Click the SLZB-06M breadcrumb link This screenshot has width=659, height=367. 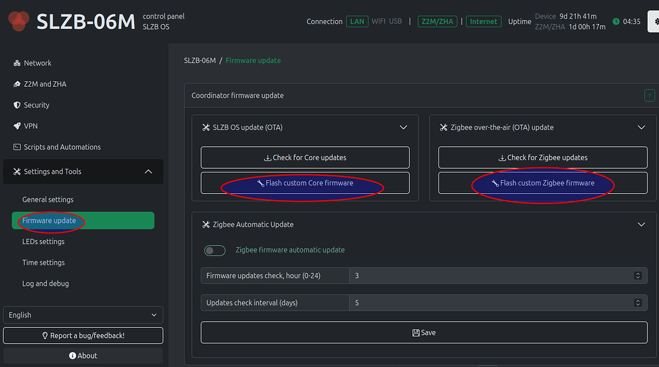tap(200, 61)
